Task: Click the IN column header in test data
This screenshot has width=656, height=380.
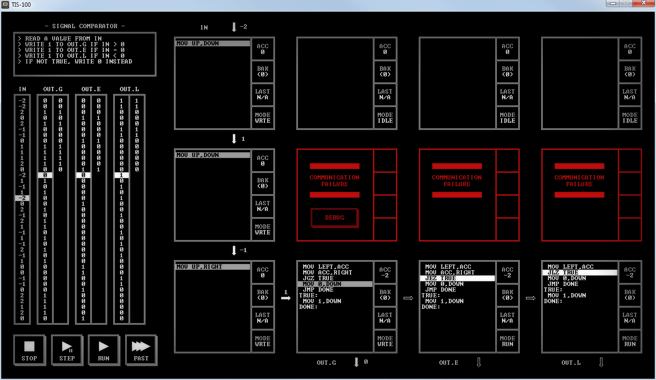Action: point(22,89)
